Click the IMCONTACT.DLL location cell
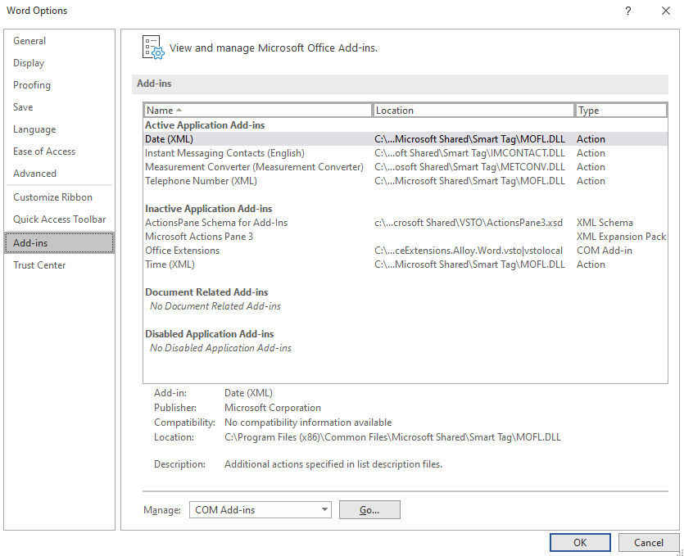The width and height of the screenshot is (684, 556). point(470,153)
